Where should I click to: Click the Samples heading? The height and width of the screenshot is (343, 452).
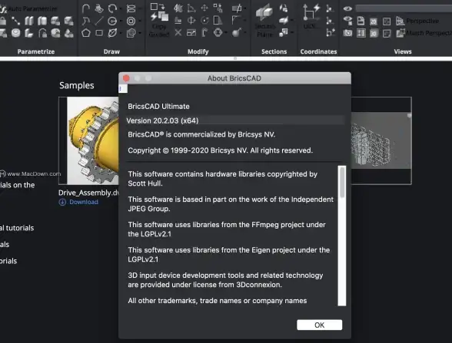(x=77, y=85)
